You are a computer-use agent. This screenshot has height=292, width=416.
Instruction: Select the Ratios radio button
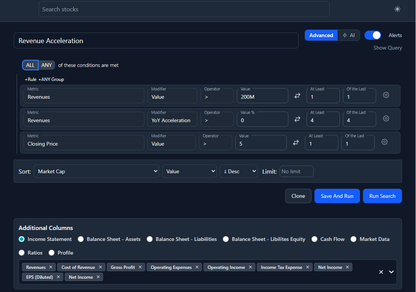tap(22, 253)
